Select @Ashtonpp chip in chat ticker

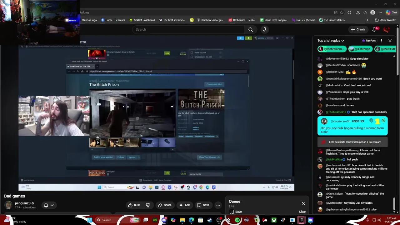(x=360, y=49)
